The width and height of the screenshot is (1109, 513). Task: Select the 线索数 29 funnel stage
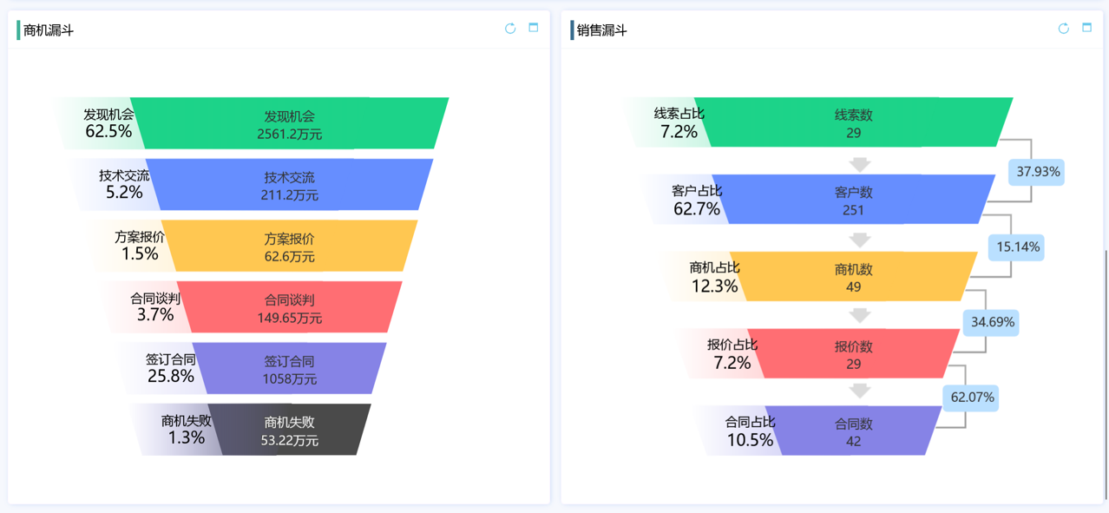coord(854,122)
